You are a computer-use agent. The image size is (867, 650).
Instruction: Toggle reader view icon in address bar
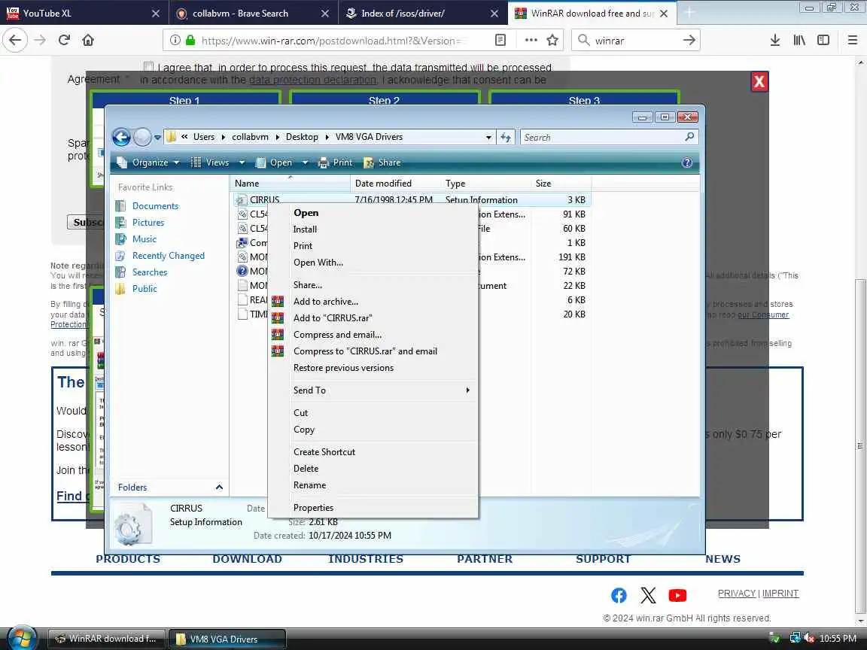[500, 40]
